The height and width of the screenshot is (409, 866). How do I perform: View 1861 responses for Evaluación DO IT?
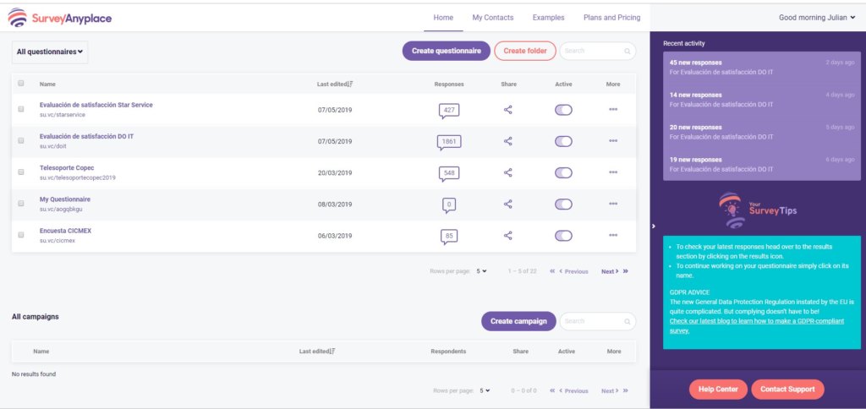449,141
